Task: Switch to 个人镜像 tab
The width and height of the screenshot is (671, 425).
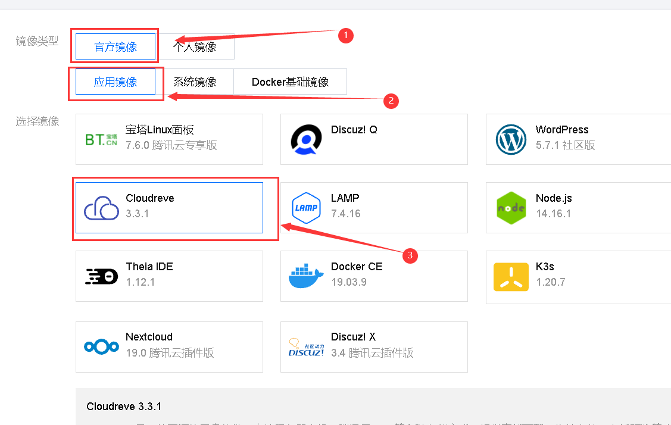Action: (x=195, y=46)
